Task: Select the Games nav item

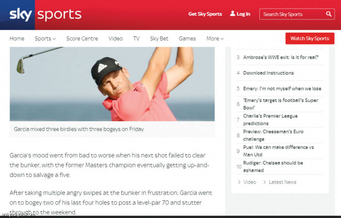Action: point(187,39)
